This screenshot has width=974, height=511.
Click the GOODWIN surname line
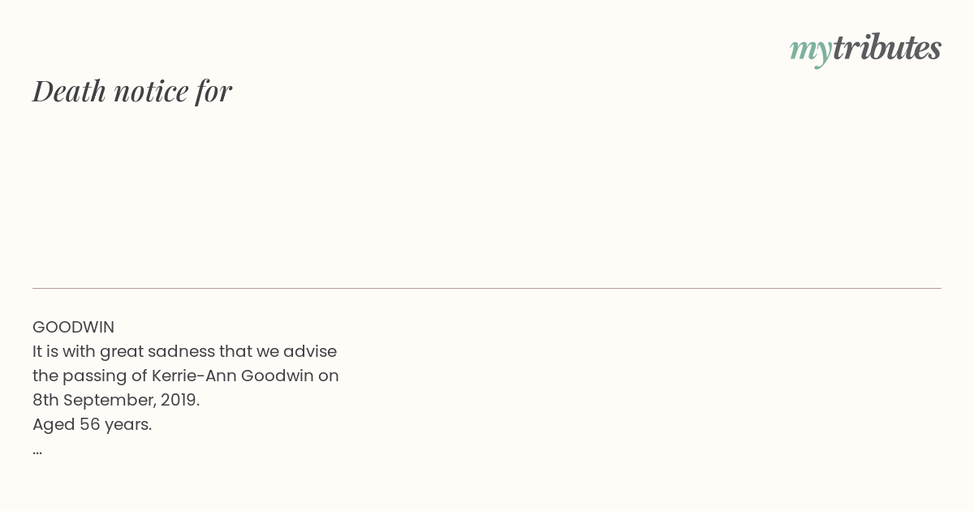pos(73,327)
